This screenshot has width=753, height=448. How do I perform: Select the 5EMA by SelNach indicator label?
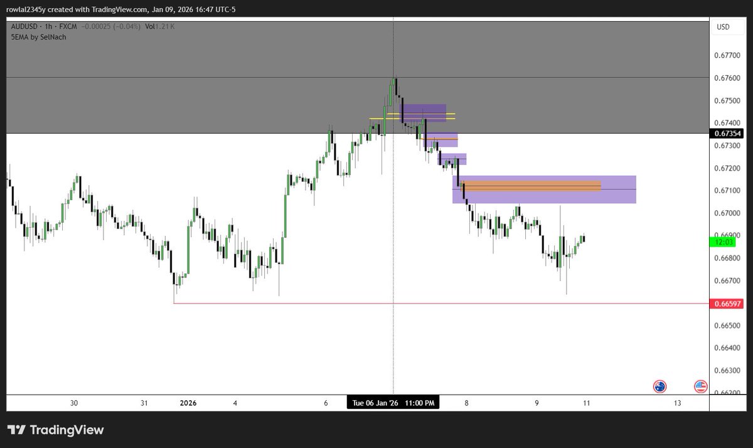(38, 37)
